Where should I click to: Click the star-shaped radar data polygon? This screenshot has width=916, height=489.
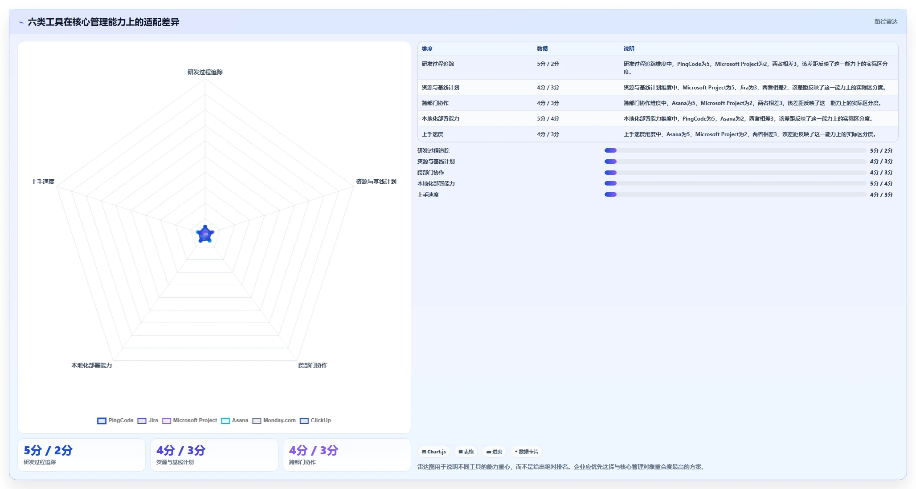205,234
